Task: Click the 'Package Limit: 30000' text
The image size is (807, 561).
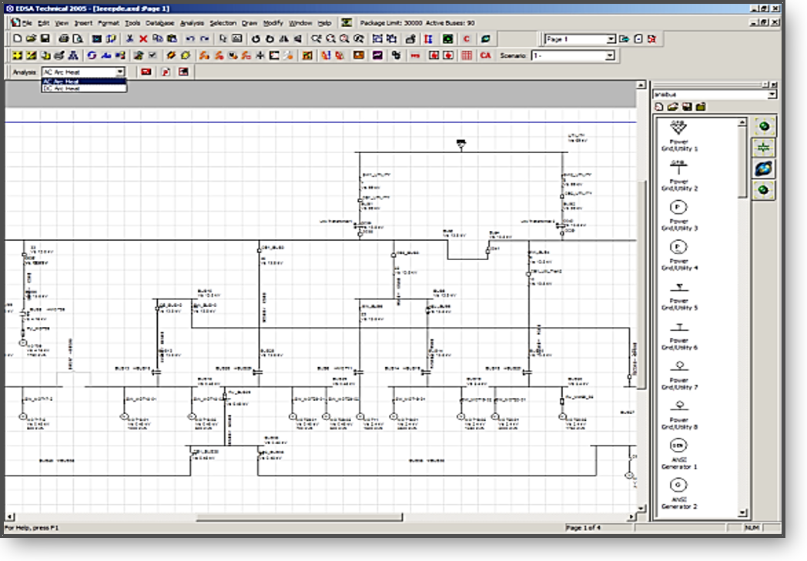Action: tap(391, 23)
